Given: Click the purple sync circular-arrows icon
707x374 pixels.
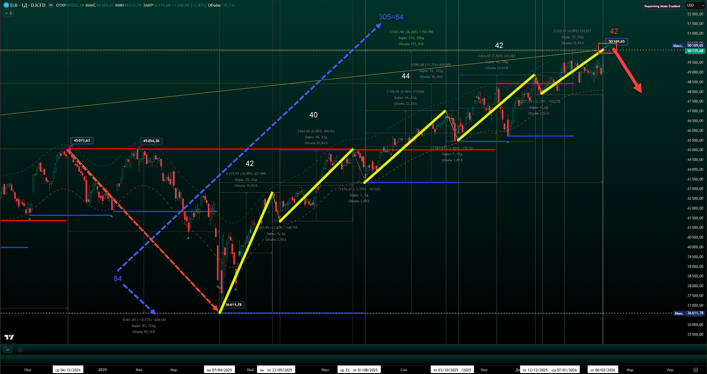Looking at the screenshot, I should [x=20, y=350].
